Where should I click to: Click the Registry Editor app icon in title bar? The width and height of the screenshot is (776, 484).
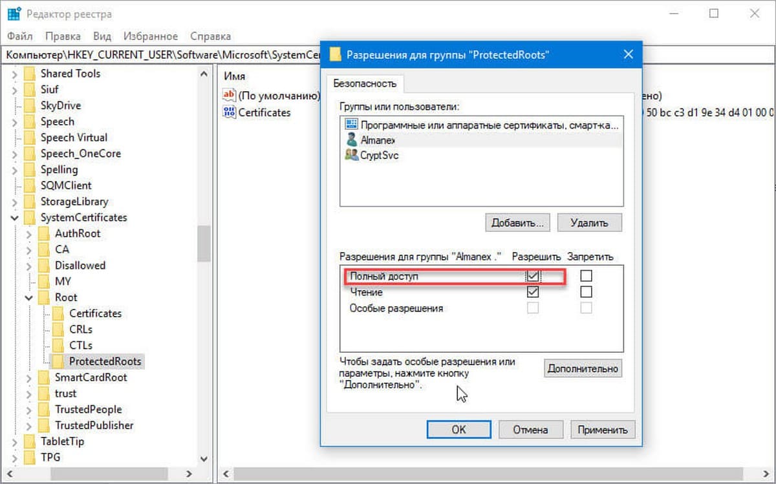click(x=14, y=14)
